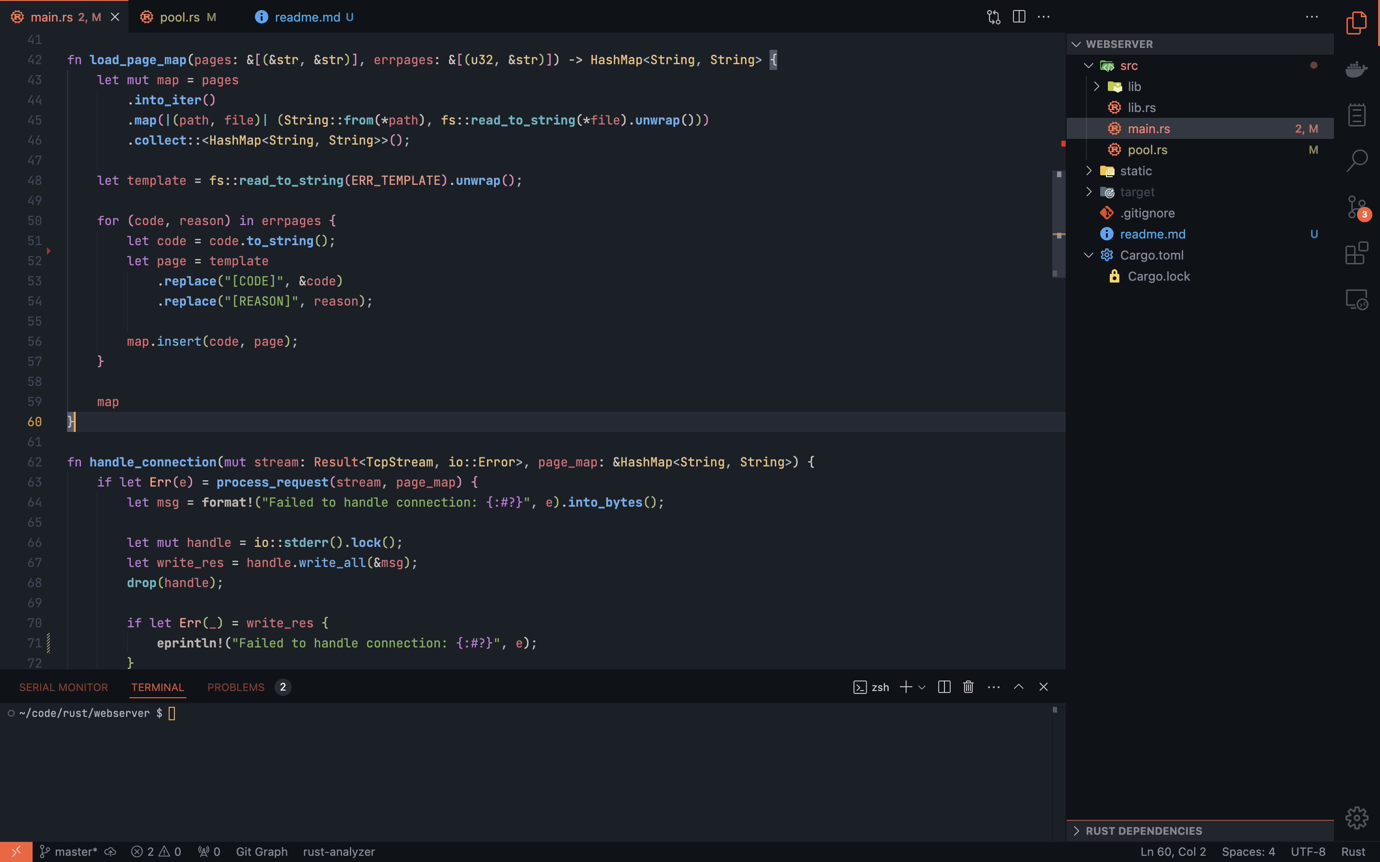Click the Open Changes icon in editor toolbar
1380x862 pixels.
[x=993, y=17]
